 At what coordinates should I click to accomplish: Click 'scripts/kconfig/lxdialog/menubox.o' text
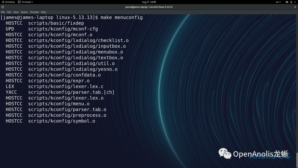pos(76,52)
